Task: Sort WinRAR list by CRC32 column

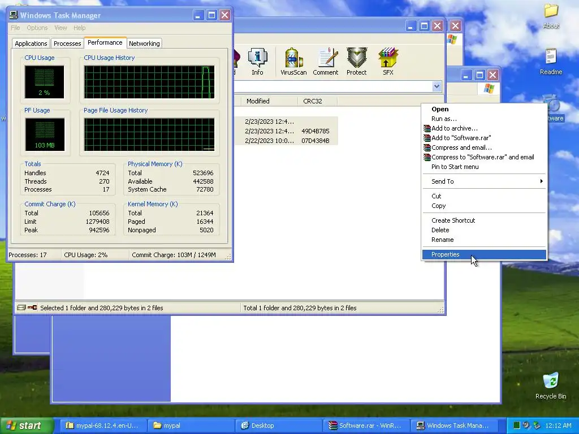Action: click(317, 101)
